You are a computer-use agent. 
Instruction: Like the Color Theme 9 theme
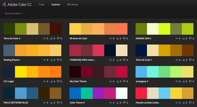point(117,103)
